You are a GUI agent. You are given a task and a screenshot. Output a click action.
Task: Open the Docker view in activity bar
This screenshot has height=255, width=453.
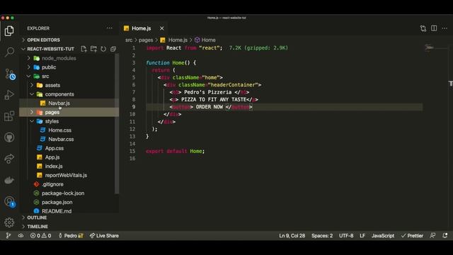[x=9, y=180]
